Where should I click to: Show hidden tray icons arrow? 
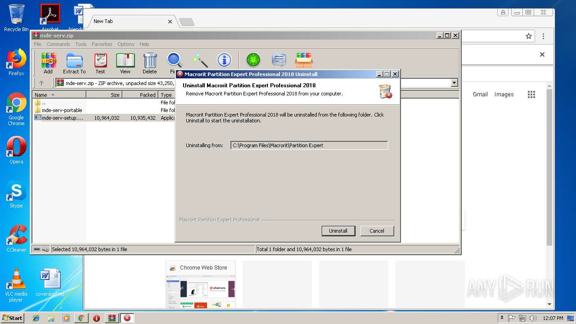click(502, 318)
